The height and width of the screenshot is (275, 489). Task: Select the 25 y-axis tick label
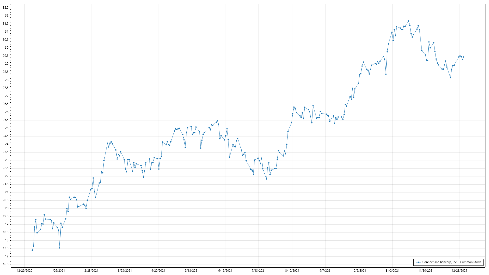pyautogui.click(x=7, y=128)
